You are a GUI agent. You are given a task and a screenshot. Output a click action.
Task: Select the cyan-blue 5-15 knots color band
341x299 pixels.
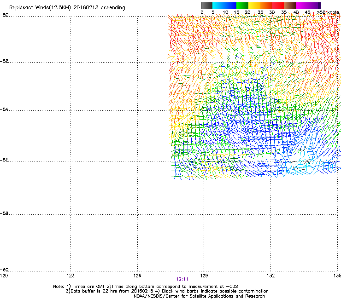224,6
